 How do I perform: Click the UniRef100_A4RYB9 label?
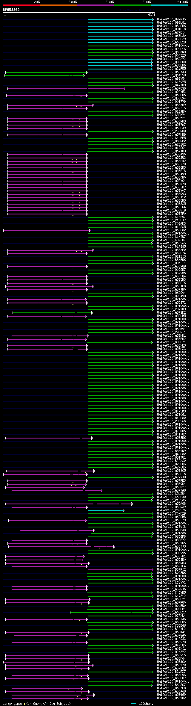171,85
